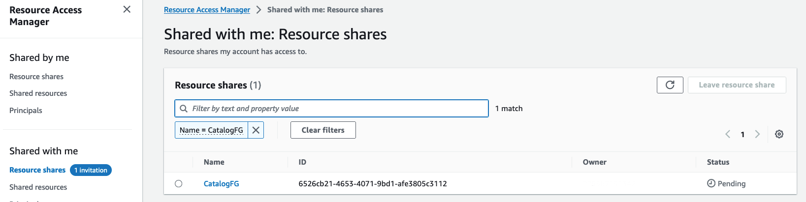Screen dimensions: 806x202
Task: Select the CatalogFG row radio button
Action: 179,184
